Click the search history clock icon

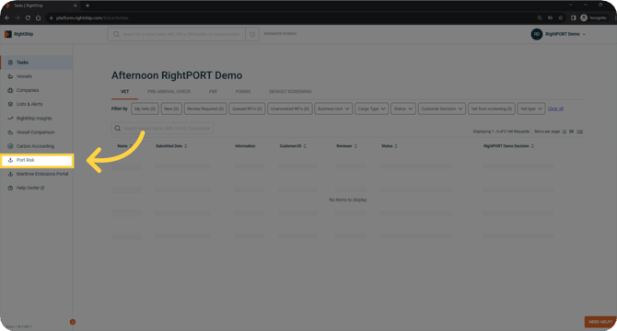tap(252, 34)
